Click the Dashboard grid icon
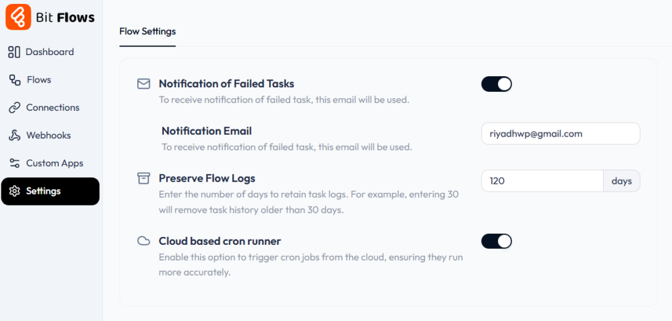Screen dimensions: 672x321 [x=14, y=52]
